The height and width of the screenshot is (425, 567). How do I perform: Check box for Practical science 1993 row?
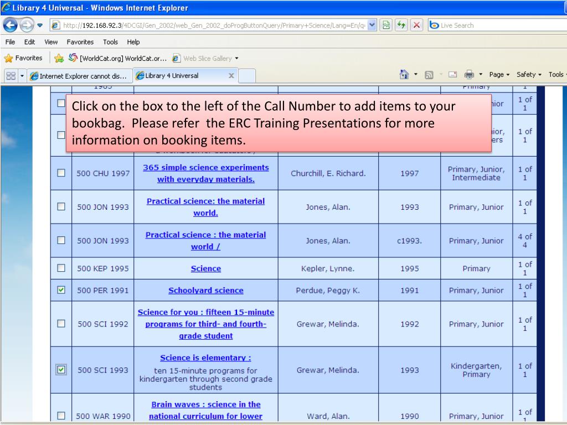point(61,206)
